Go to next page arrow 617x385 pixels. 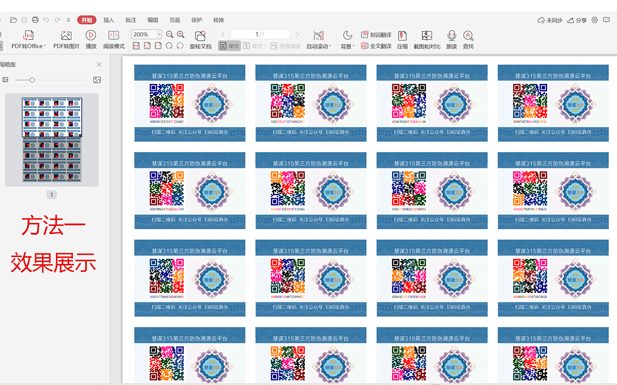297,34
